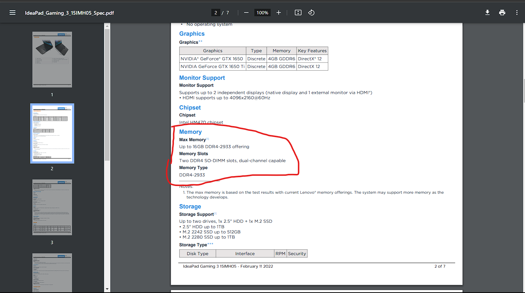This screenshot has height=293, width=525.
Task: Click the Interface column header
Action: [x=245, y=254]
